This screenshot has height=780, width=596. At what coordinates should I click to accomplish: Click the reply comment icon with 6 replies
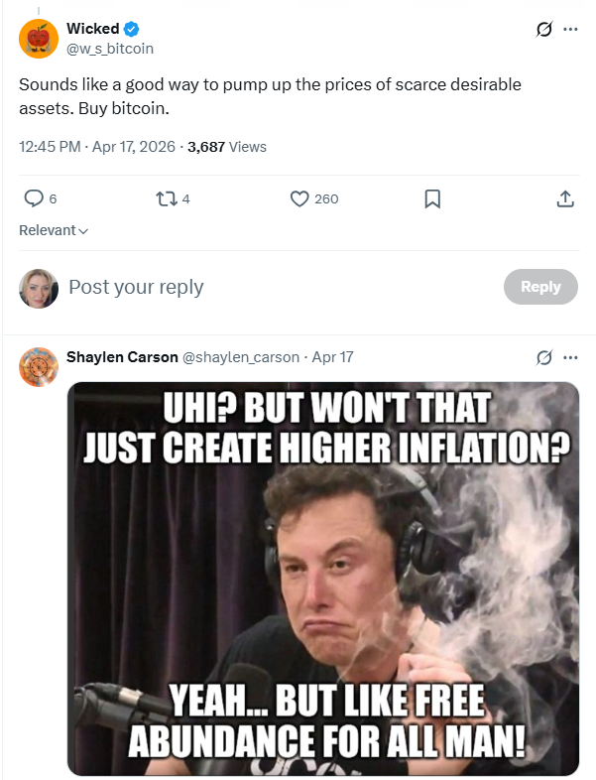coord(34,198)
